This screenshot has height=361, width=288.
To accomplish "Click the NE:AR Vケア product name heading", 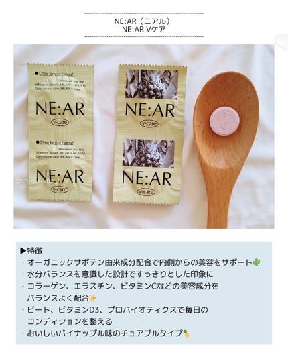I will coord(144,30).
